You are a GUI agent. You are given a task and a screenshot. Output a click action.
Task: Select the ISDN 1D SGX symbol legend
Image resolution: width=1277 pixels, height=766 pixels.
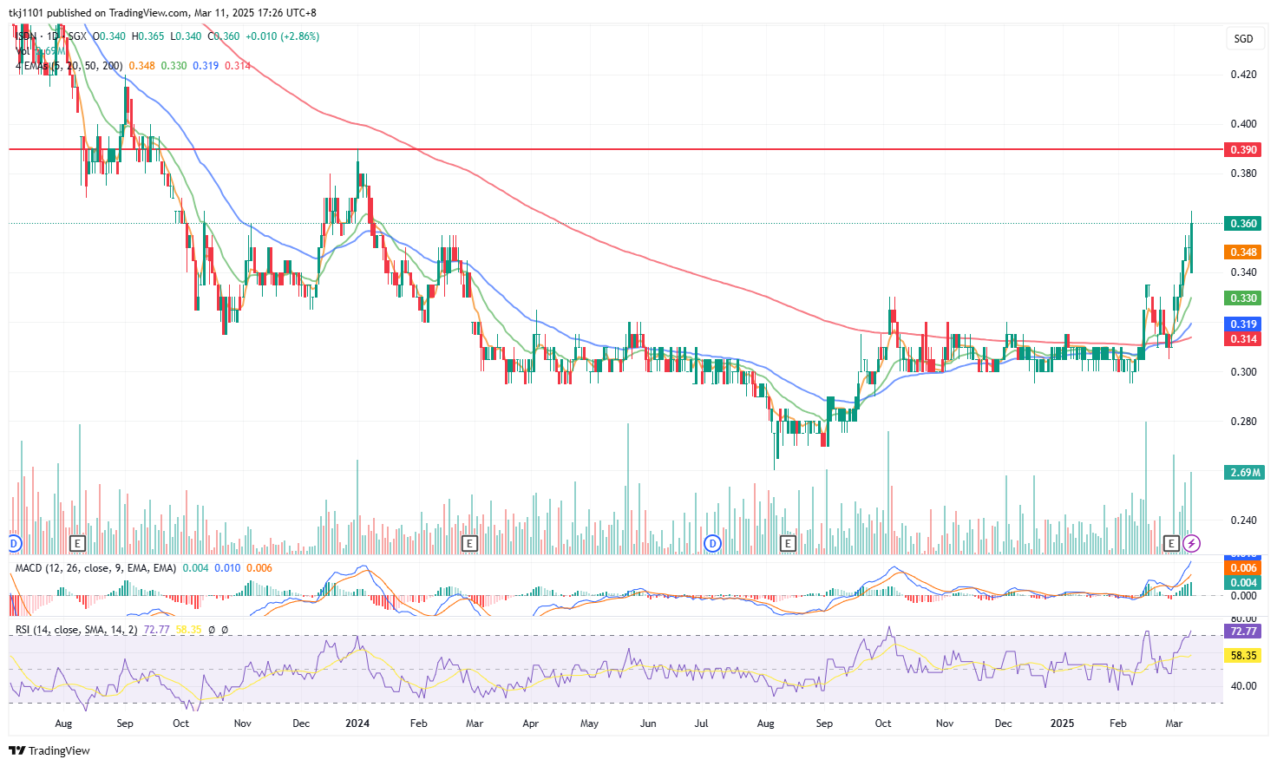pos(51,36)
